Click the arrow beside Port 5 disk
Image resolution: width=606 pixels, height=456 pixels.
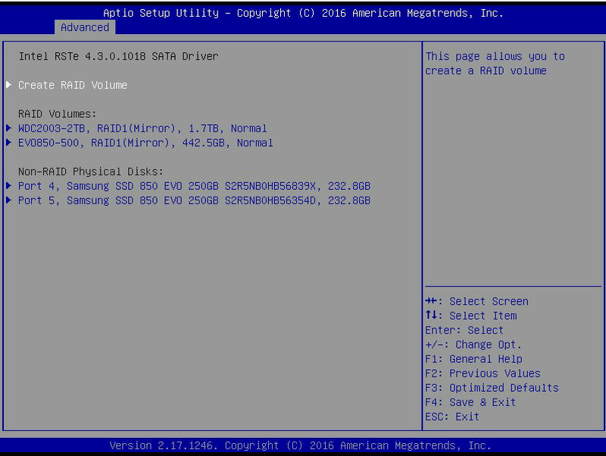[x=9, y=200]
